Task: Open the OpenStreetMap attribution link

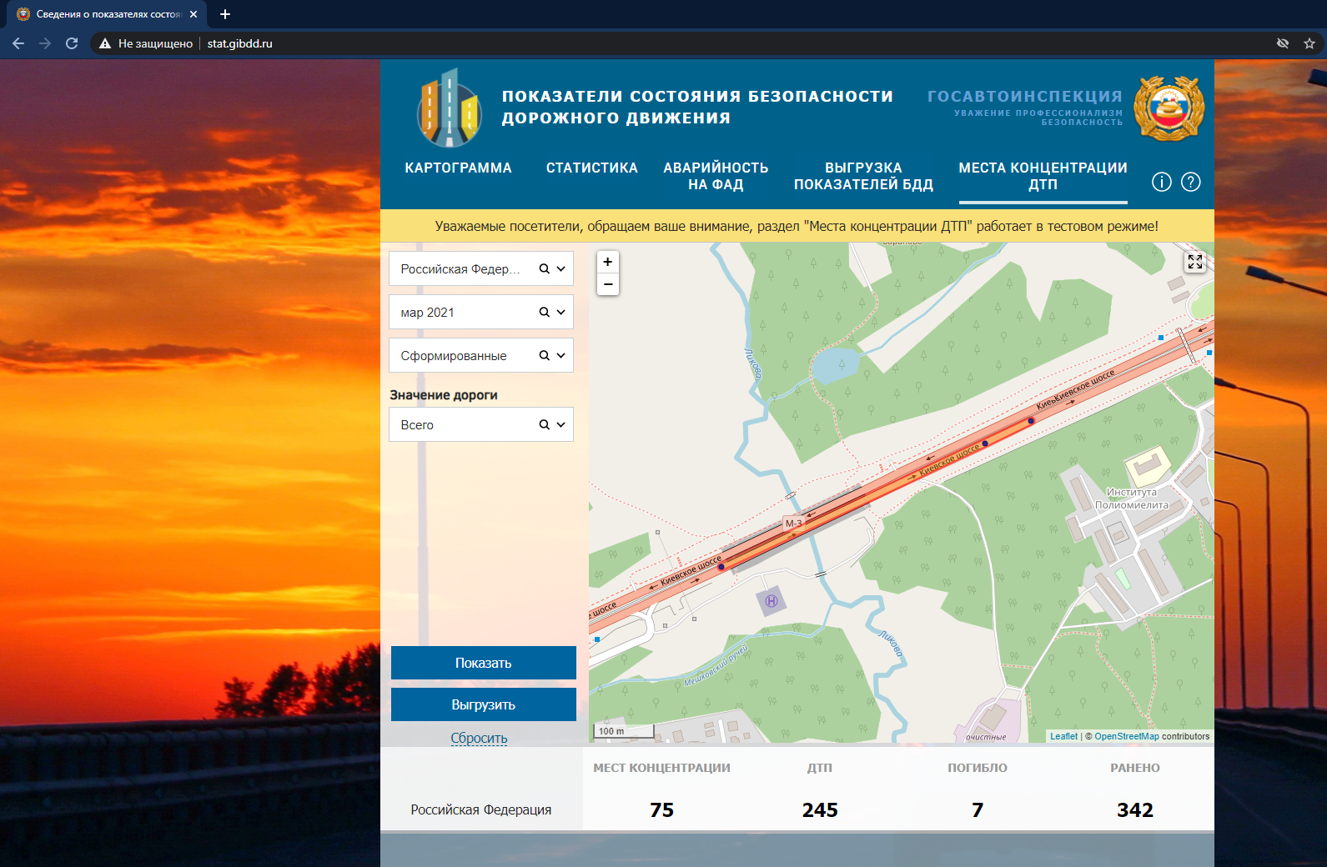Action: (x=1126, y=736)
